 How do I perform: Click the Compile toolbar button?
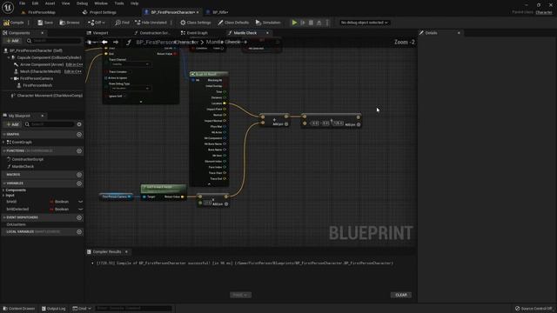pyautogui.click(x=14, y=23)
